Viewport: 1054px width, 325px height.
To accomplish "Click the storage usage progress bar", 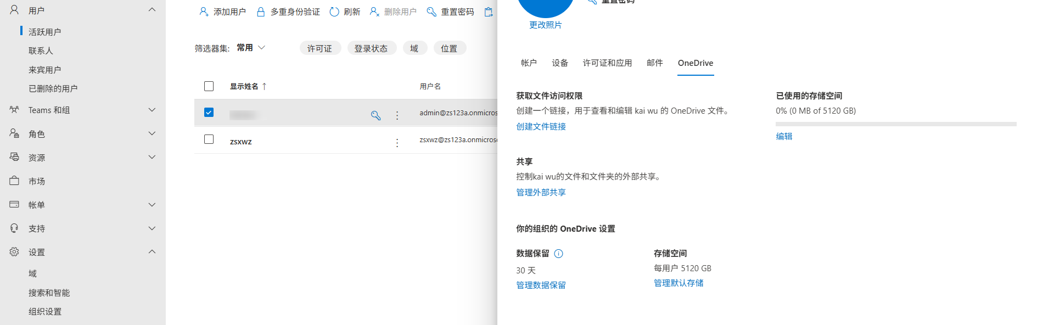I will click(x=895, y=124).
